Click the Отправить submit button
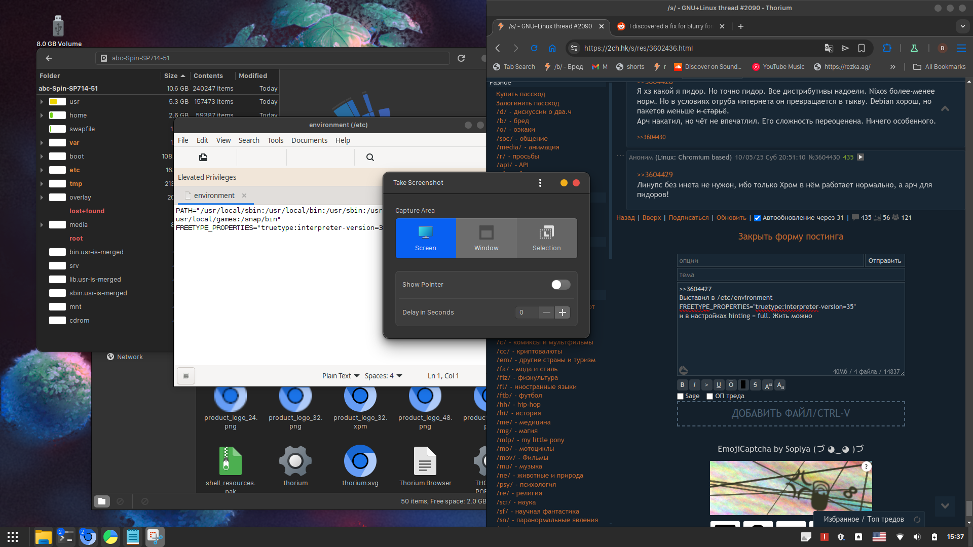 tap(884, 261)
